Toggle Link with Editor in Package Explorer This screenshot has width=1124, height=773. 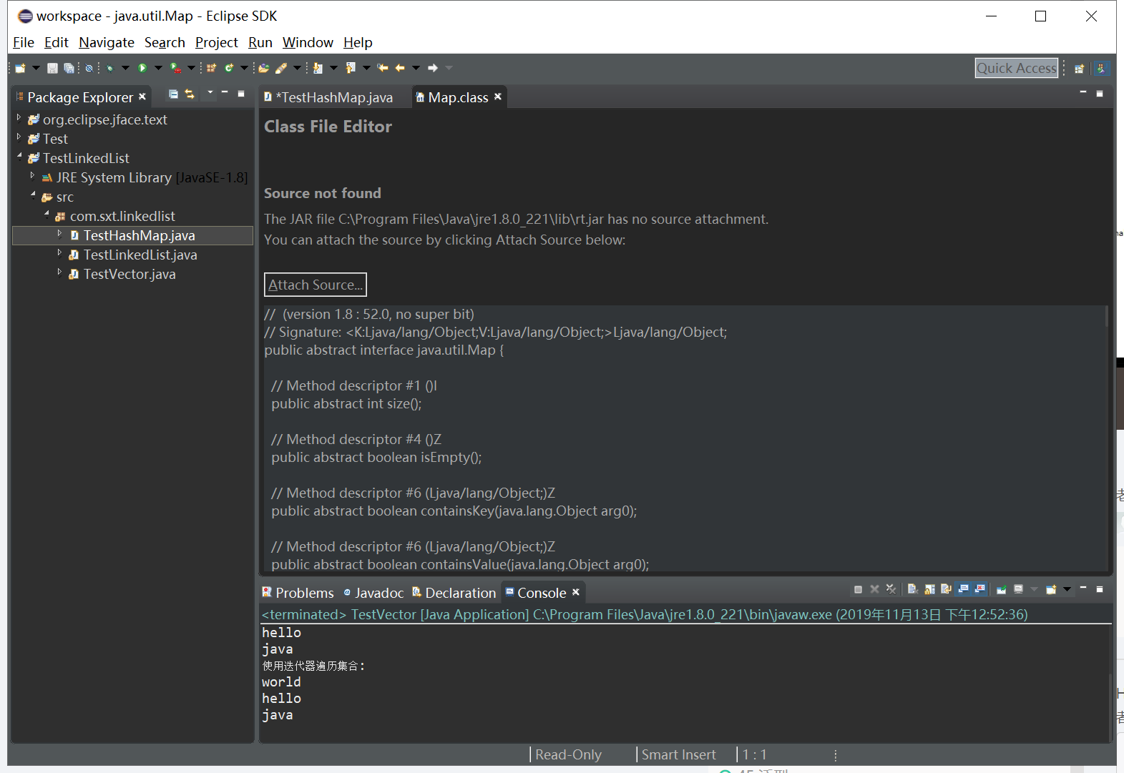(190, 94)
